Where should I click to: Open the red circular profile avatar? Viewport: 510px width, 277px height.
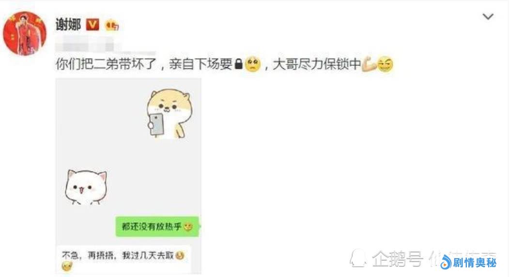[25, 33]
